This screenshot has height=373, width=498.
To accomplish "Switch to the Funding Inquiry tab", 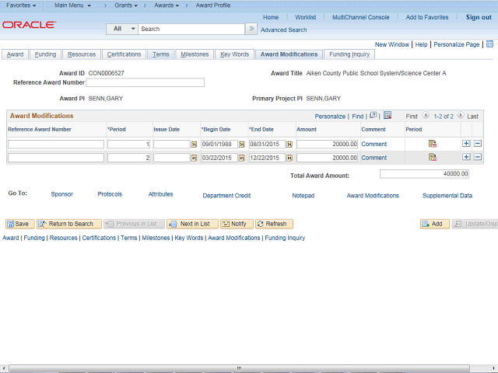I will coord(349,54).
